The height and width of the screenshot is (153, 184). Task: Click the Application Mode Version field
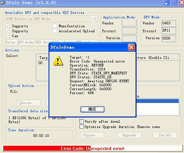129,38
